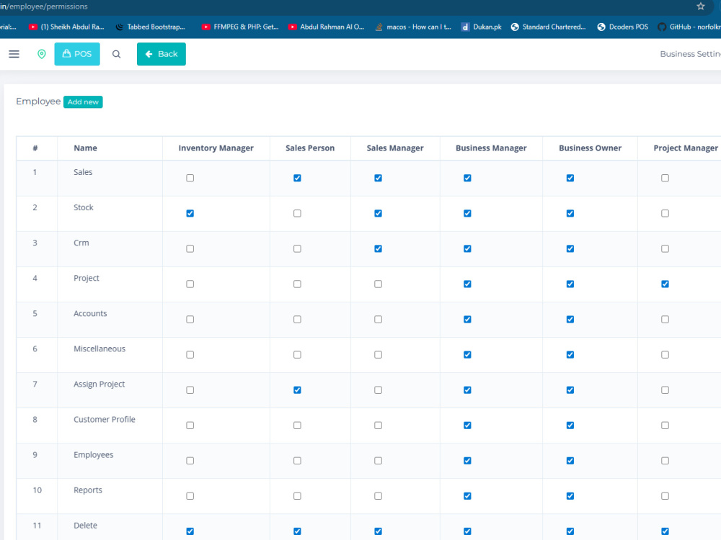Enable Sales for Project Manager
721x540 pixels.
point(665,178)
